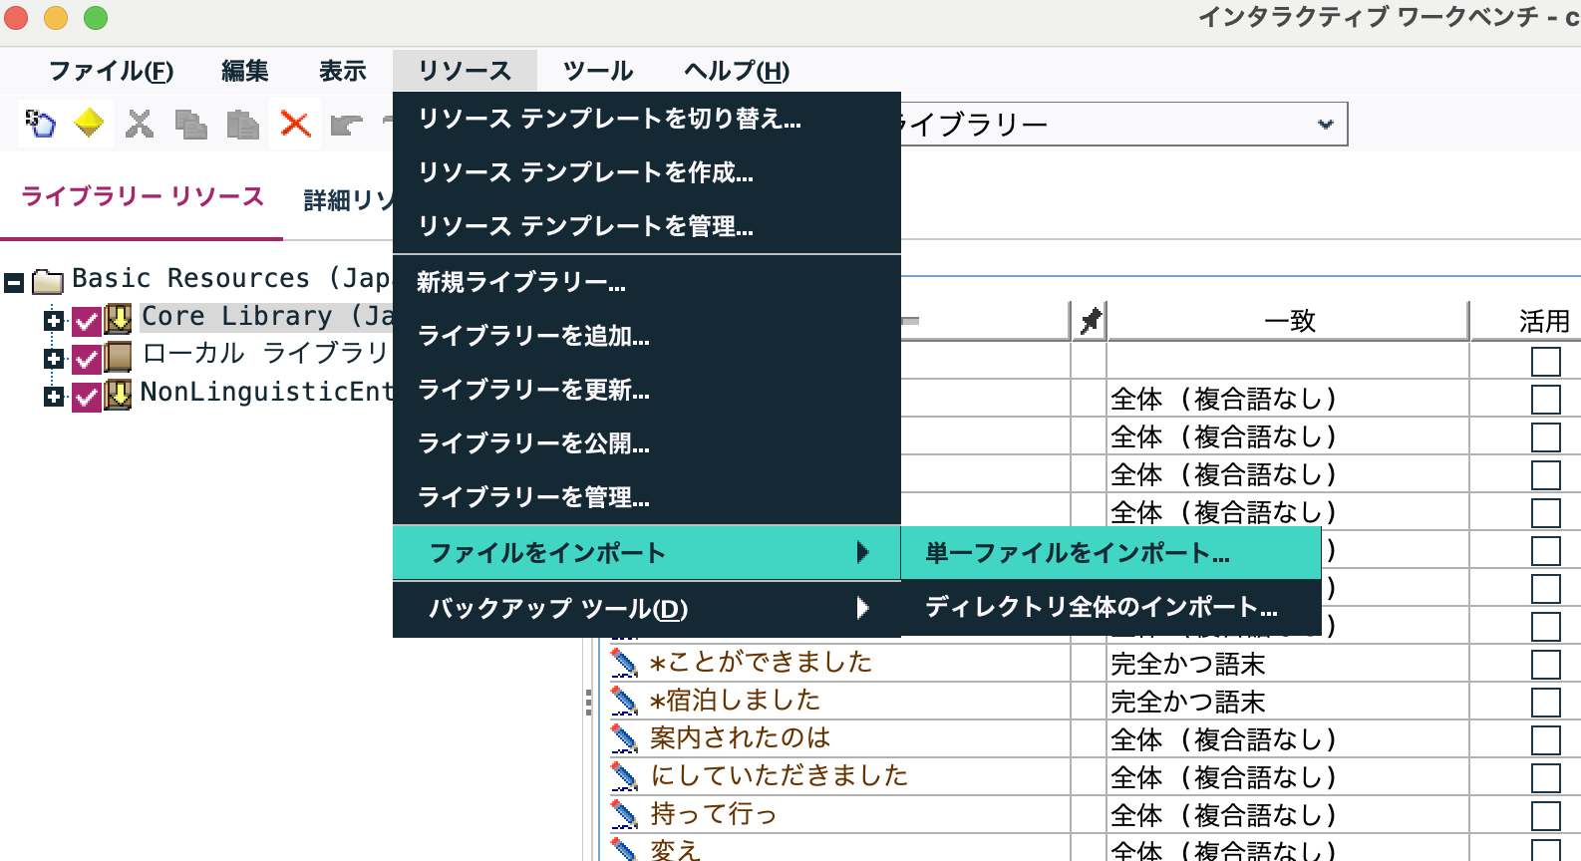Image resolution: width=1581 pixels, height=861 pixels.
Task: Click 完全かつ語末 cell in *宿泊しました row
Action: pos(1288,703)
